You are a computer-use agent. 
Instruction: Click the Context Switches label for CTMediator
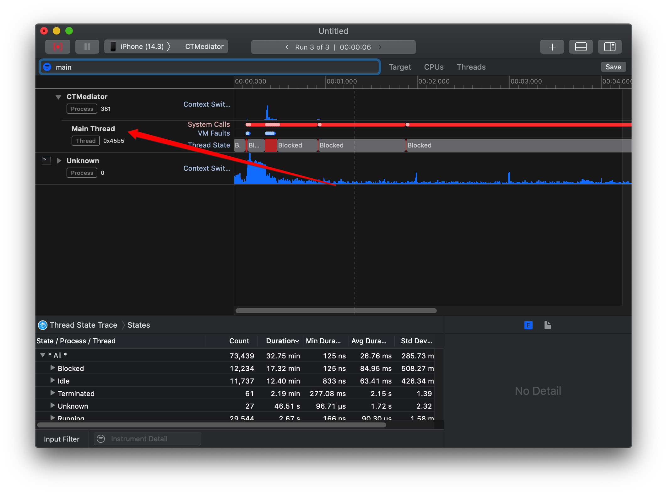[x=207, y=104]
